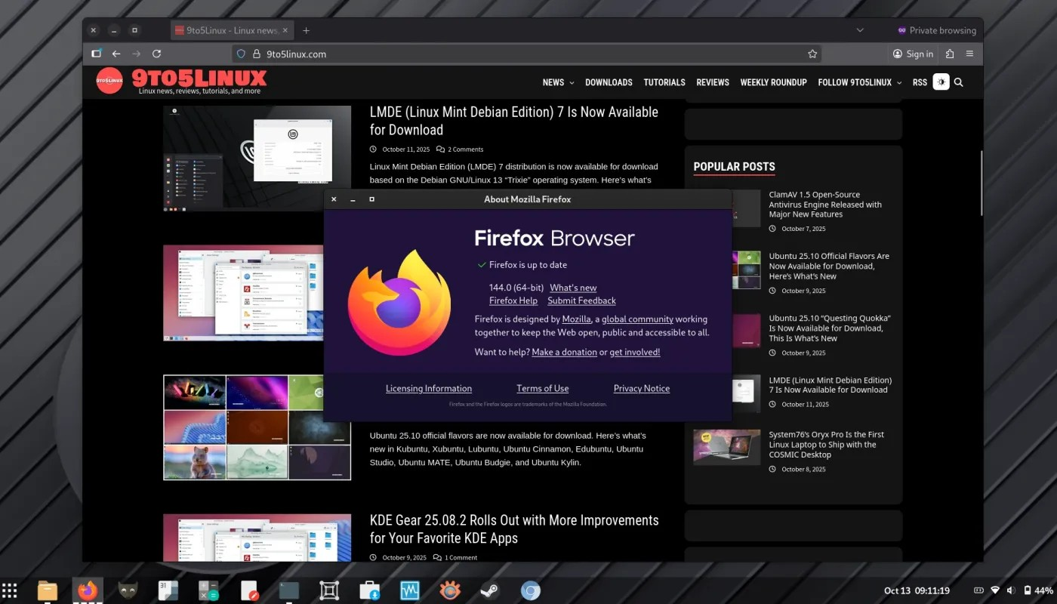Open the search on the 9to5Linux site
Viewport: 1057px width, 604px height.
pyautogui.click(x=959, y=82)
